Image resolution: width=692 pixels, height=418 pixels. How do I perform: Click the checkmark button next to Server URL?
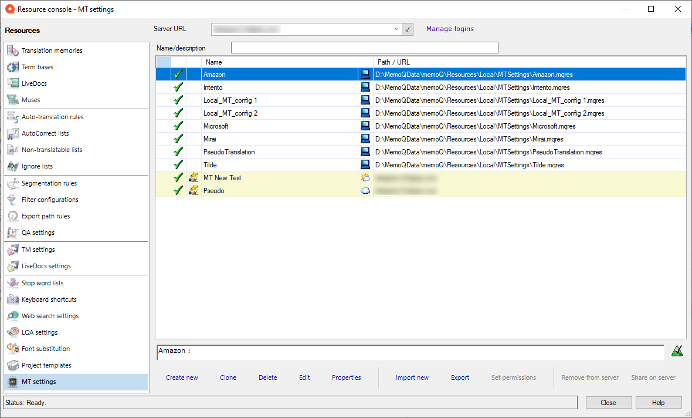(407, 29)
